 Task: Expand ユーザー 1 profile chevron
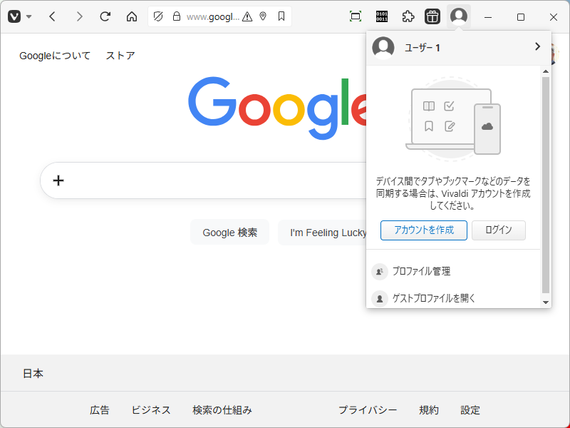[x=538, y=46]
